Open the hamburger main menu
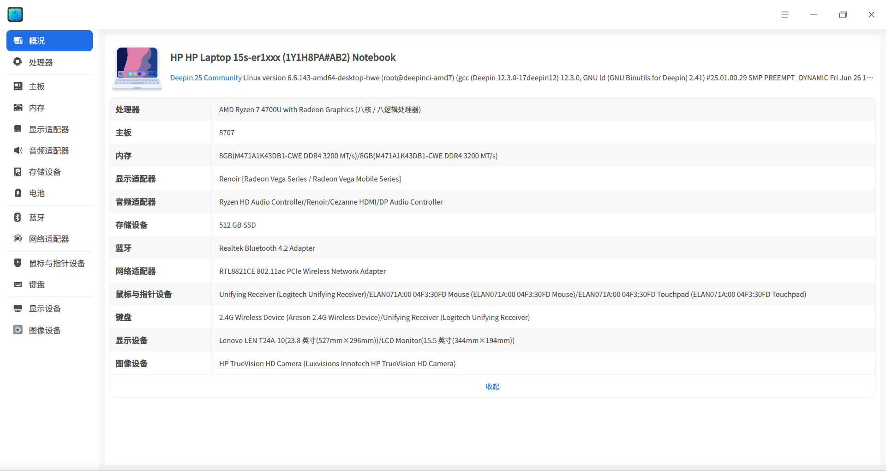Screen dimensions: 886x471 pyautogui.click(x=785, y=15)
